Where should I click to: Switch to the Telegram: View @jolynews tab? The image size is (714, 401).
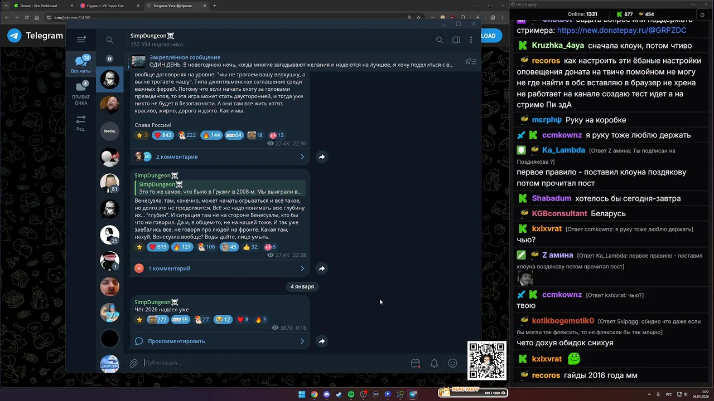176,6
